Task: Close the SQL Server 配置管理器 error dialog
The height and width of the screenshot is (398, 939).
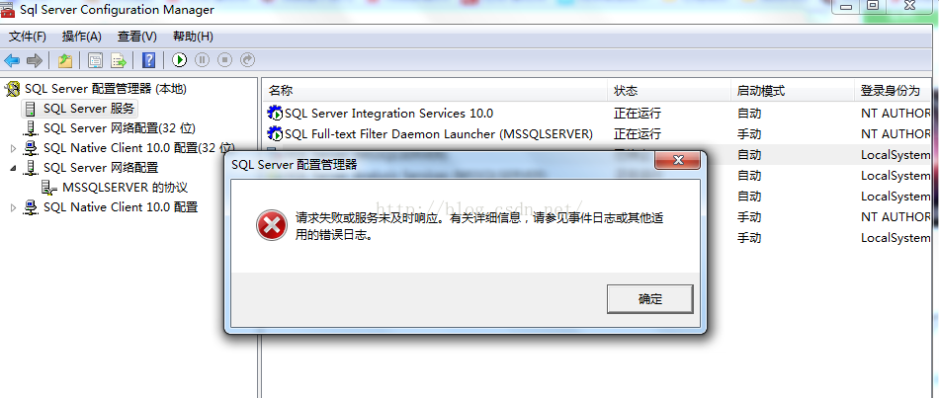Action: (x=678, y=160)
